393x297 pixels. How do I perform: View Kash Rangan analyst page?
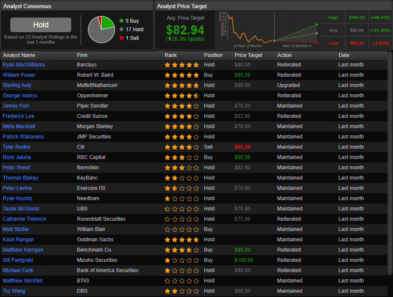point(18,239)
